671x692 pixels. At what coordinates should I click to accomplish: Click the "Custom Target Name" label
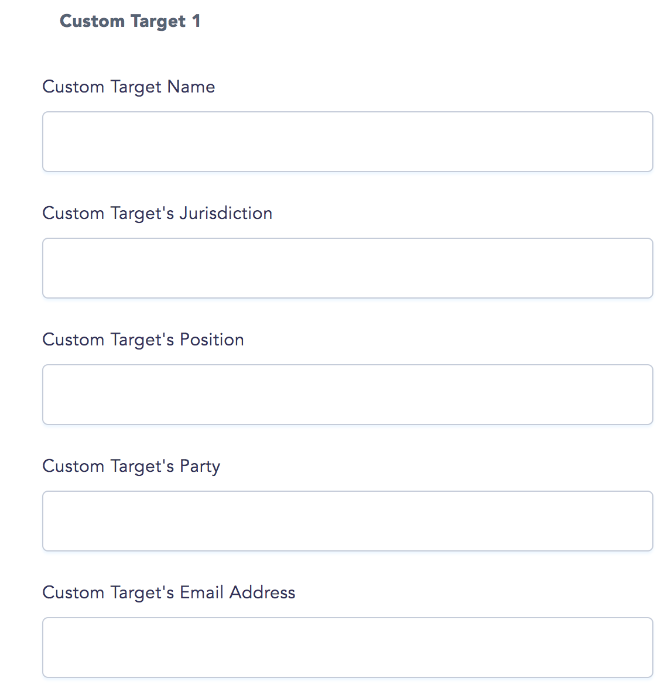click(128, 87)
